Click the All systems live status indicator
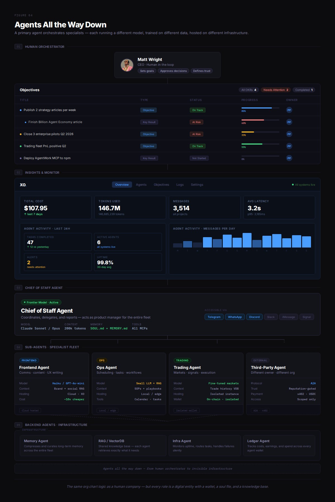The image size is (335, 502). (x=303, y=185)
